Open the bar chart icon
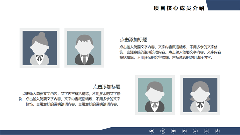This screenshot has height=135, width=240. point(206,131)
